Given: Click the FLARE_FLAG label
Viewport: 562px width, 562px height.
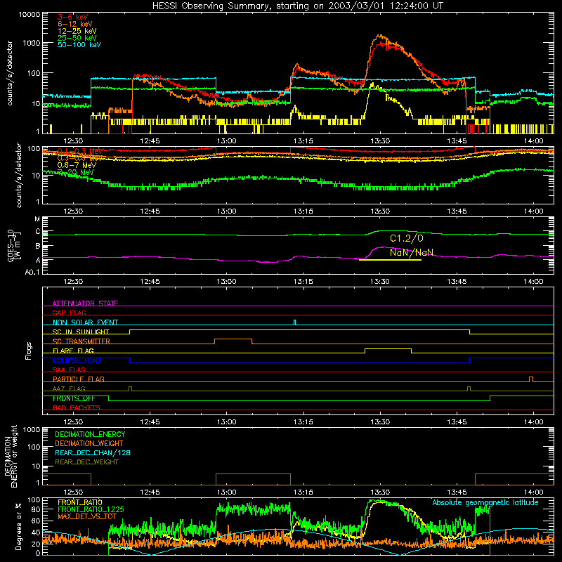Looking at the screenshot, I should pos(73,351).
